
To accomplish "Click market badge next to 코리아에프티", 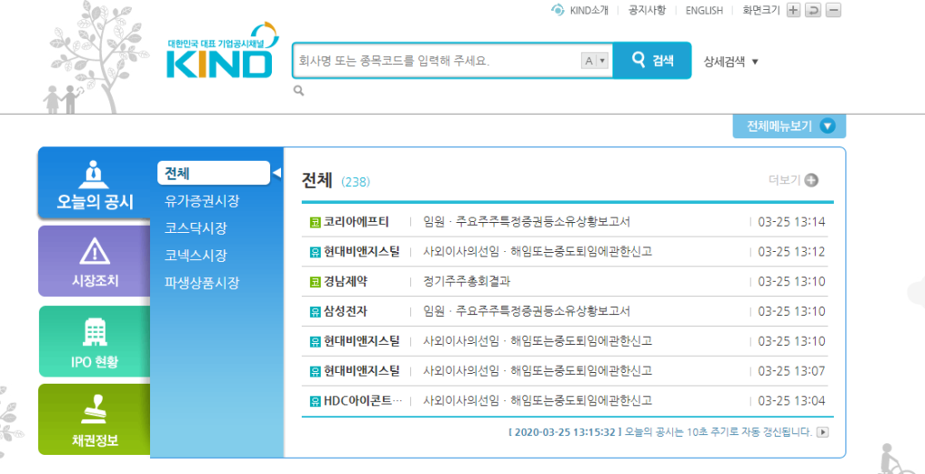I will click(x=314, y=222).
